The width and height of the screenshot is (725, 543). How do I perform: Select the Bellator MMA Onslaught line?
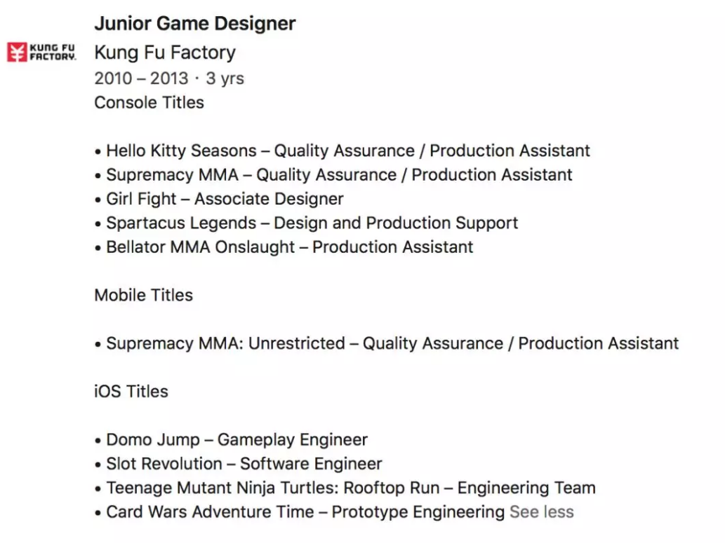coord(284,247)
